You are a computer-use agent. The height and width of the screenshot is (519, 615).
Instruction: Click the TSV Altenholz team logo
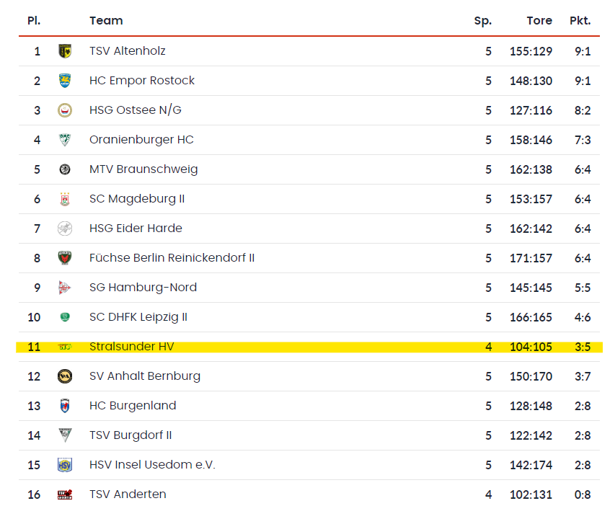tap(65, 51)
